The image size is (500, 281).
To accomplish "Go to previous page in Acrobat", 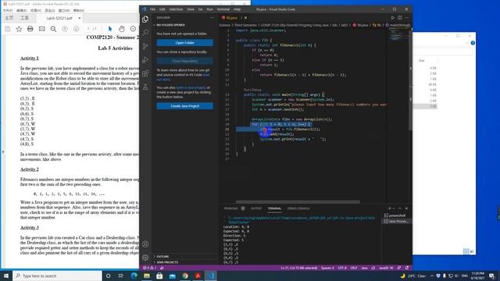I will point(65,29).
